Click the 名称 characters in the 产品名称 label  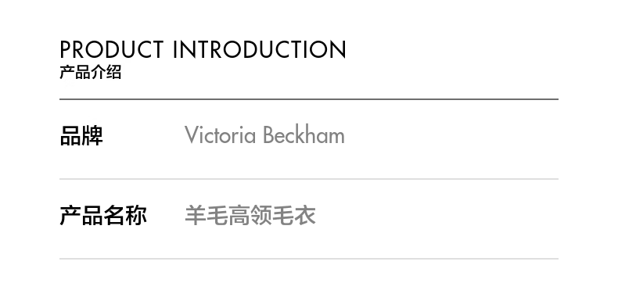click(x=125, y=216)
